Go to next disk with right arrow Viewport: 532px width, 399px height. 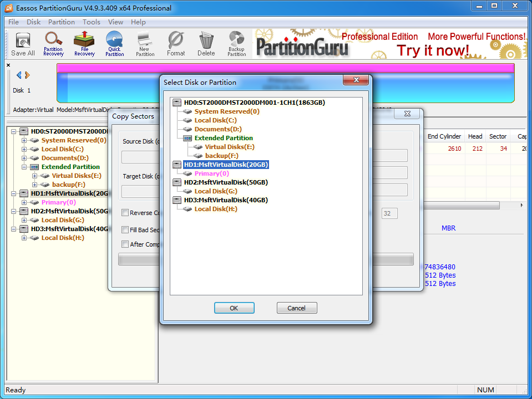[x=28, y=75]
